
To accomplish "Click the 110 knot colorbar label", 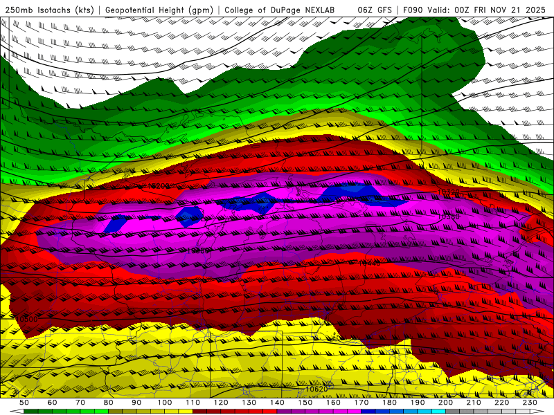I will [193, 403].
